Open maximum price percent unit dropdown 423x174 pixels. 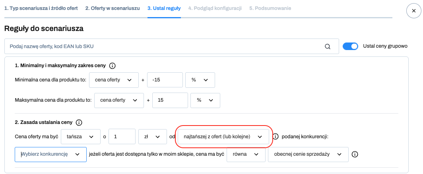[x=205, y=100]
